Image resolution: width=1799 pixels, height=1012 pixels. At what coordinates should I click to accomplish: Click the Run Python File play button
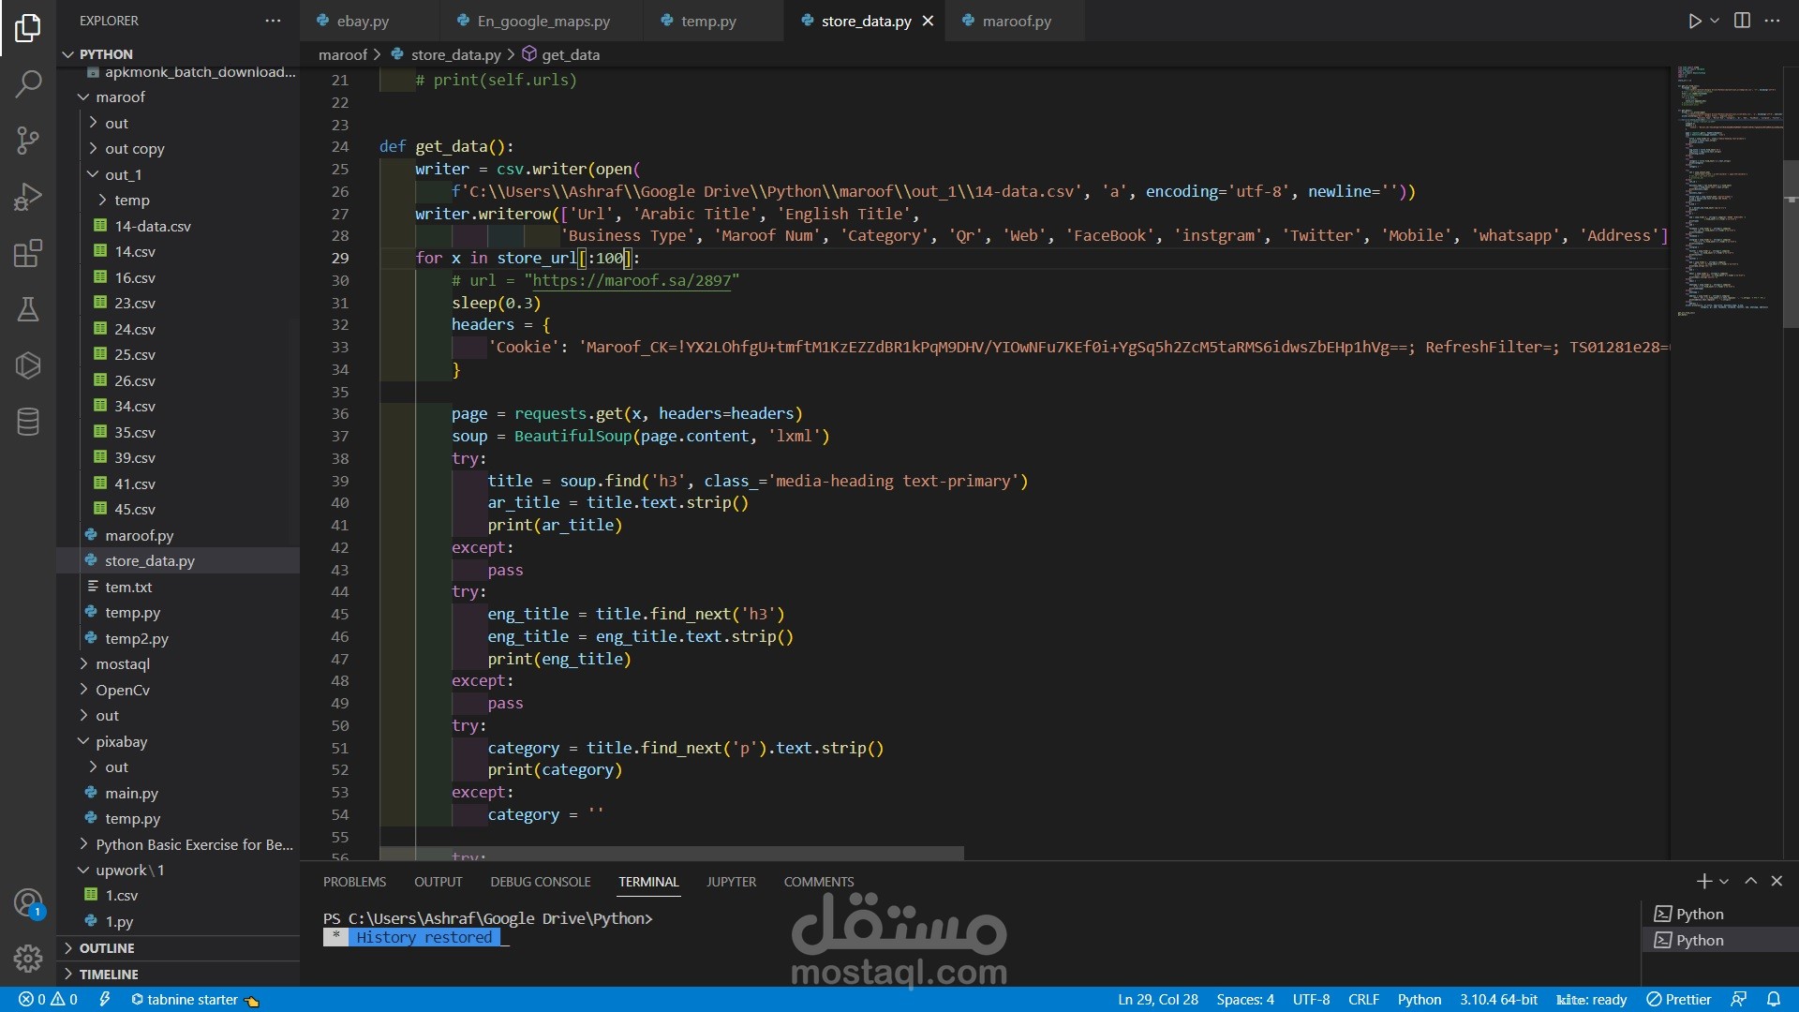1694,21
